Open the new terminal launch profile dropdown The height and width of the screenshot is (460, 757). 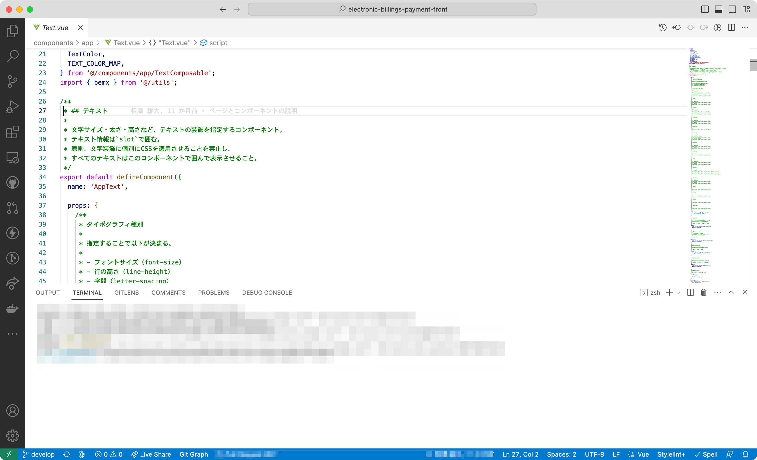coord(678,293)
